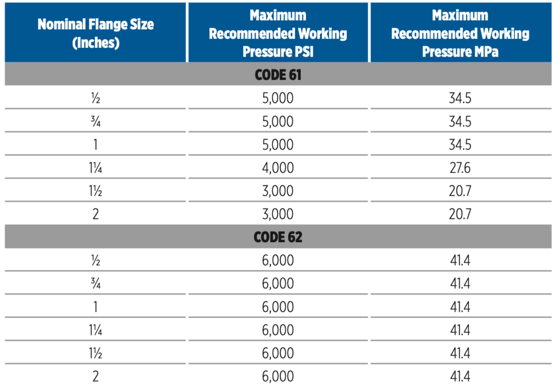Click 20.7 MPa in the 2-inch CODE 61 row

pyautogui.click(x=460, y=214)
